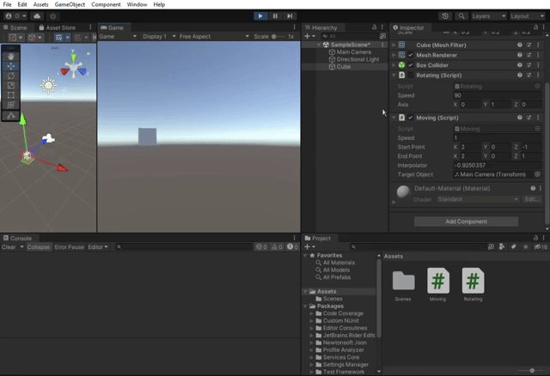550x376 pixels.
Task: Clear the Console with Clear button
Action: [8, 247]
